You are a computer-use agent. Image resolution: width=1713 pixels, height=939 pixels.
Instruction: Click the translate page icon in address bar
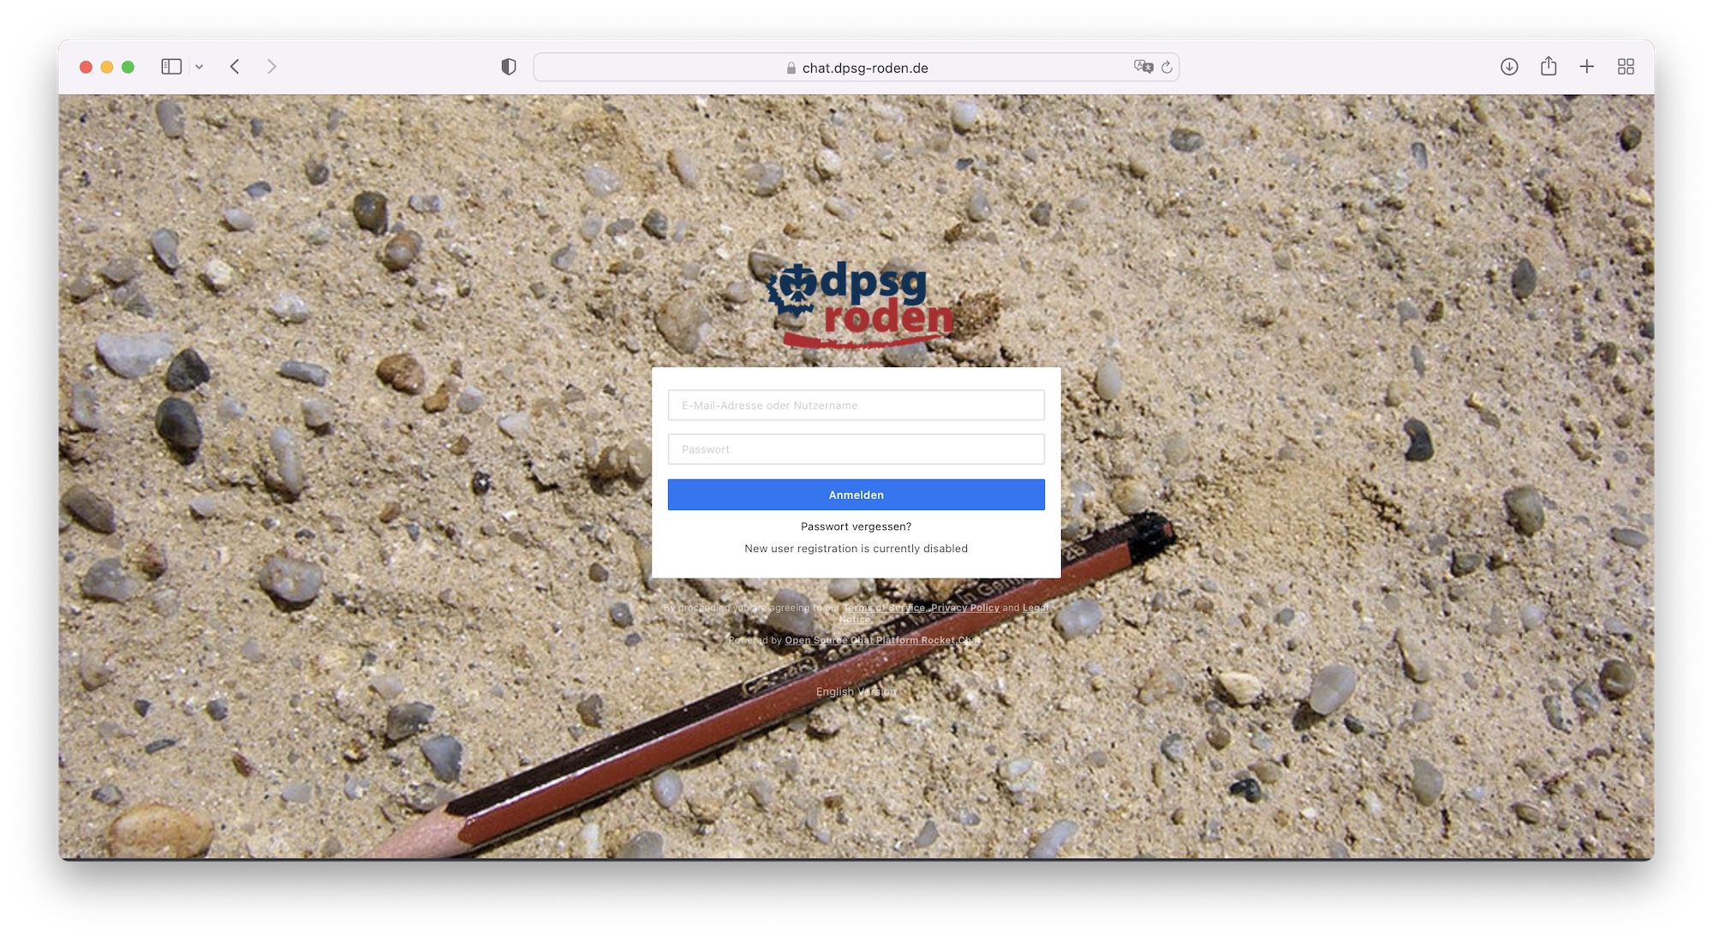pos(1143,67)
